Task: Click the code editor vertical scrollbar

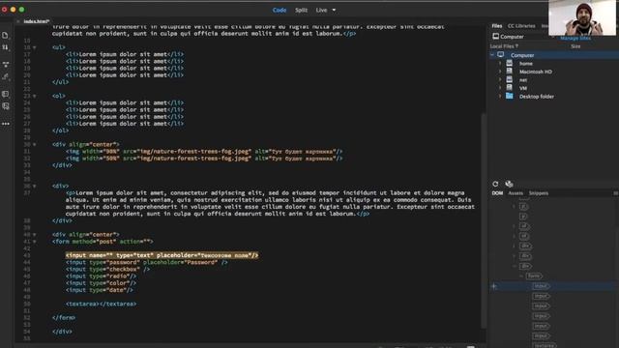Action: (484, 221)
